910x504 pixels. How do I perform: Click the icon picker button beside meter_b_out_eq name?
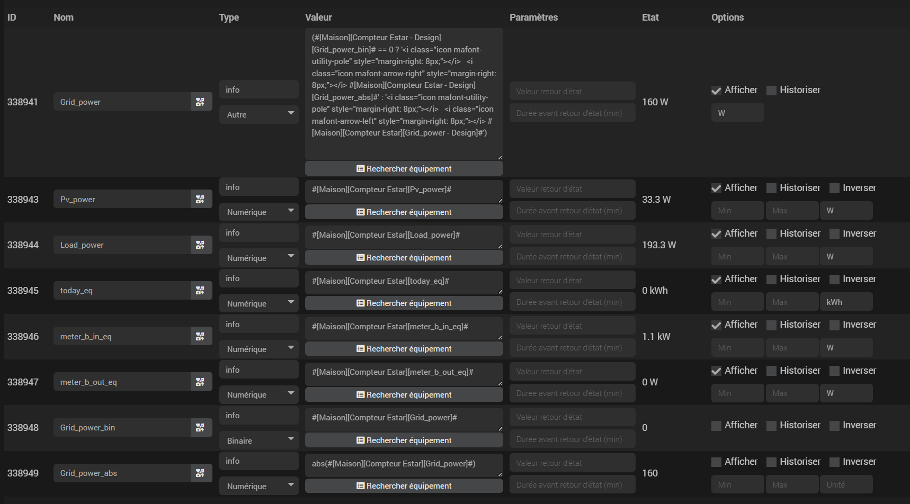coord(200,382)
